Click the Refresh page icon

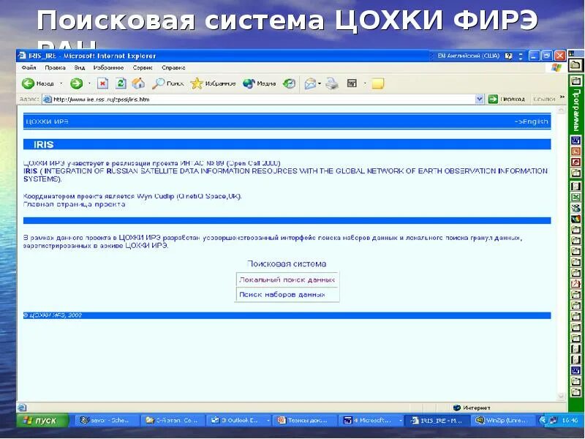coord(121,83)
